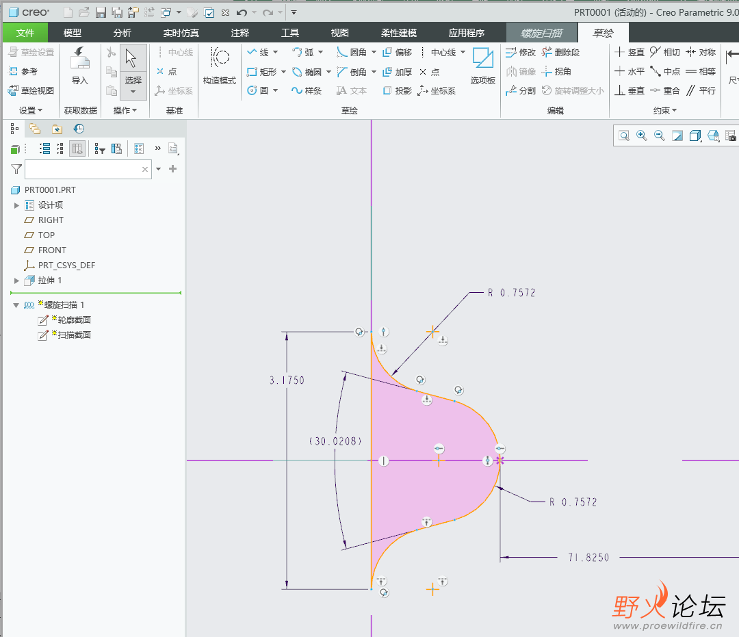Select the Spline (样条) tool
Viewport: 739px width, 637px height.
(307, 90)
